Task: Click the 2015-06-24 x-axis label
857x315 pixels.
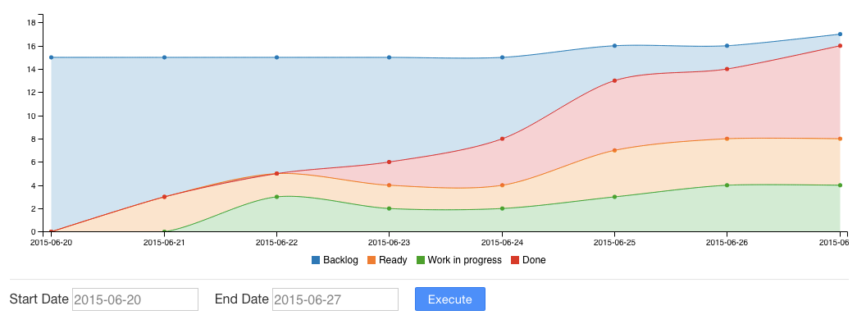Action: click(x=502, y=241)
